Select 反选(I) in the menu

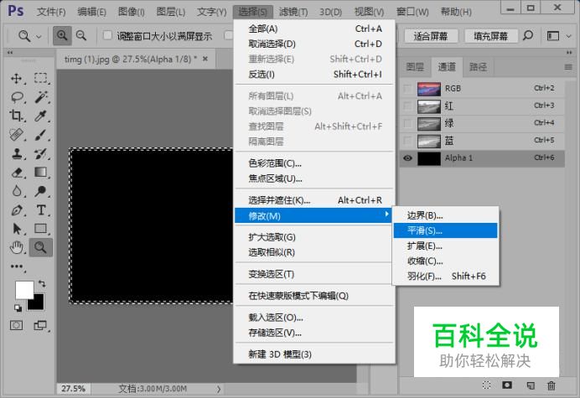[x=314, y=75]
